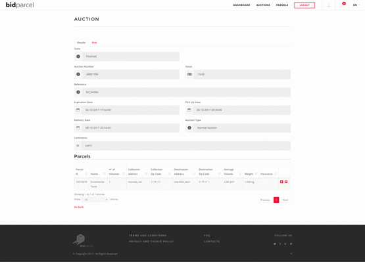Image resolution: width=365 pixels, height=262 pixels.
Task: Open the Privacy and Cookie Policy link
Action: [151, 242]
